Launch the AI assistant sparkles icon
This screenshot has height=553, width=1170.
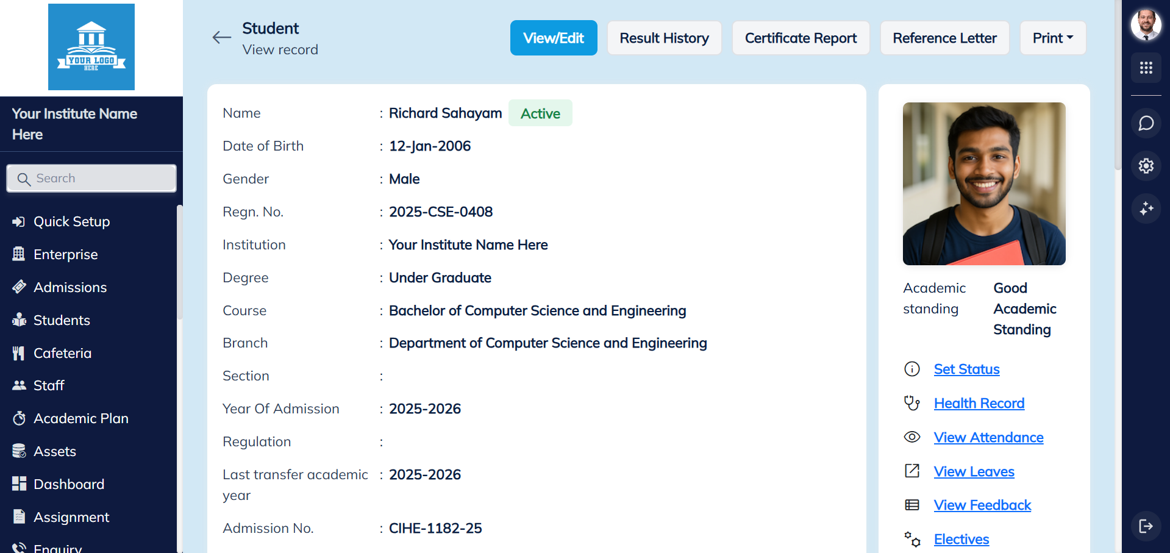pyautogui.click(x=1146, y=209)
